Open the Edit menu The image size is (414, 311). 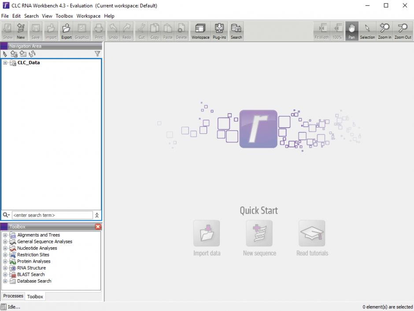16,16
